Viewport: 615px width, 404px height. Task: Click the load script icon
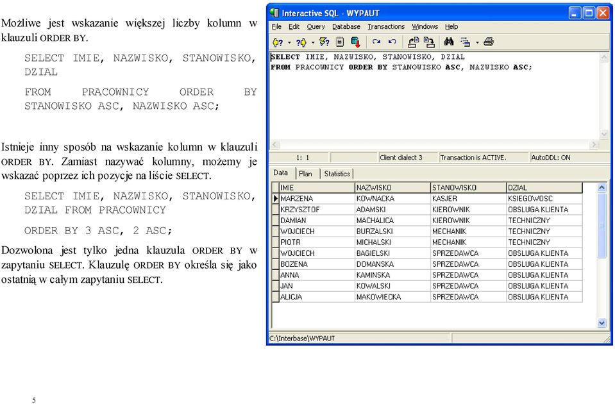pos(414,42)
